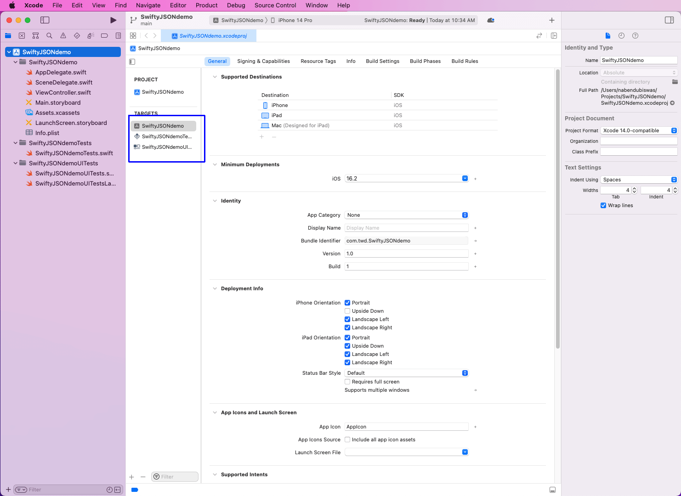
Task: Toggle the right inspector panel icon
Action: pos(669,20)
